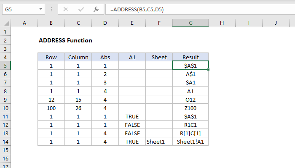Select the cell showing R[1]C[1]
Screen dimensions: 295x168
(x=190, y=133)
